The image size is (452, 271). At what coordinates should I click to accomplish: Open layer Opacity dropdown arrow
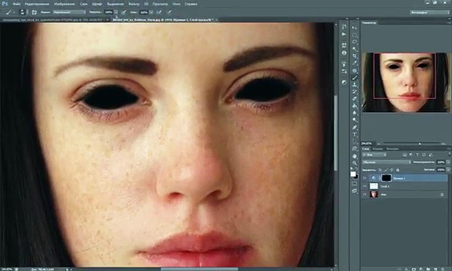pyautogui.click(x=448, y=162)
